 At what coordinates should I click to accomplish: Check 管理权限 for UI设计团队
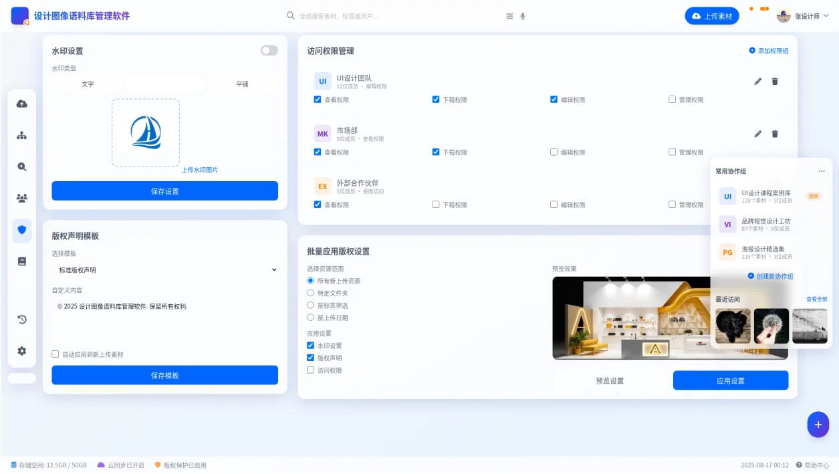tap(672, 100)
